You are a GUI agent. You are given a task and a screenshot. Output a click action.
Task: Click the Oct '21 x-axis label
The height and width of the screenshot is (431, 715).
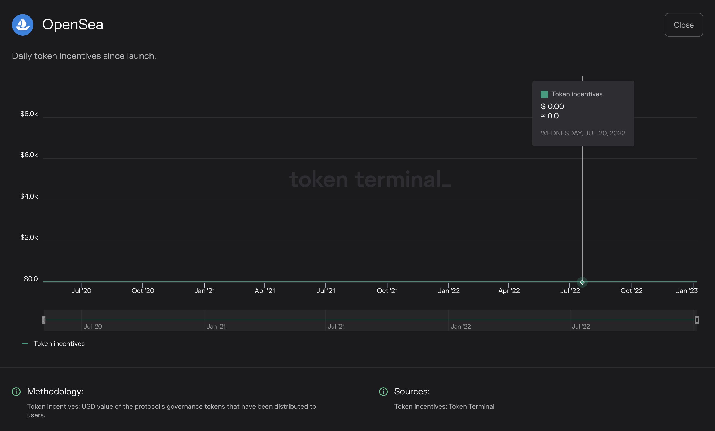pos(387,291)
